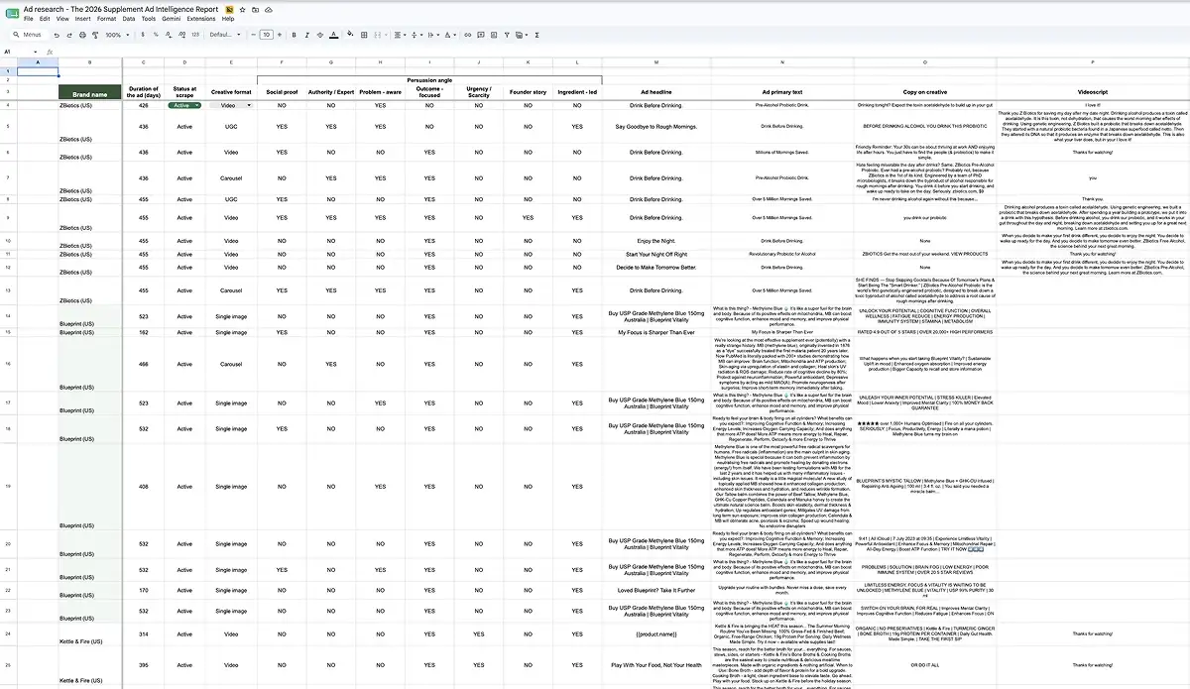This screenshot has height=689, width=1190.
Task: Star this spreadsheet document
Action: click(242, 9)
